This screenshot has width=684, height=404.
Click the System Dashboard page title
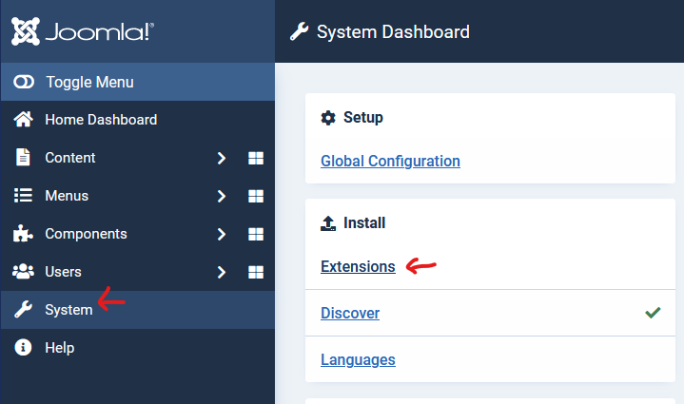[393, 31]
